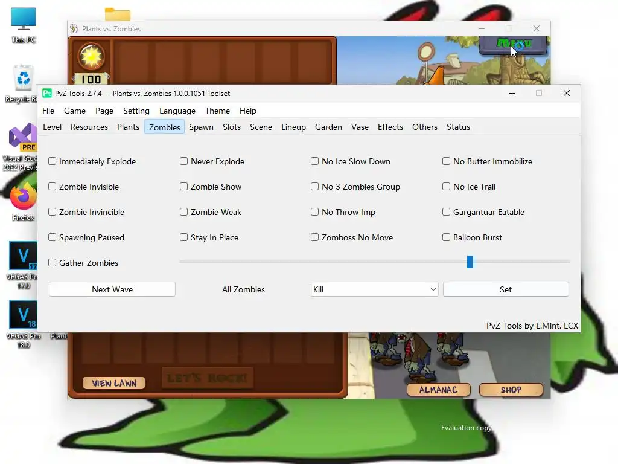The image size is (618, 464).
Task: Check the Zombie Show option
Action: point(183,186)
